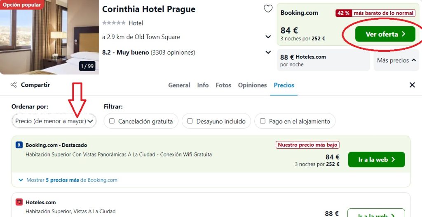Close the details panel with X
The image size is (422, 217).
click(x=412, y=85)
